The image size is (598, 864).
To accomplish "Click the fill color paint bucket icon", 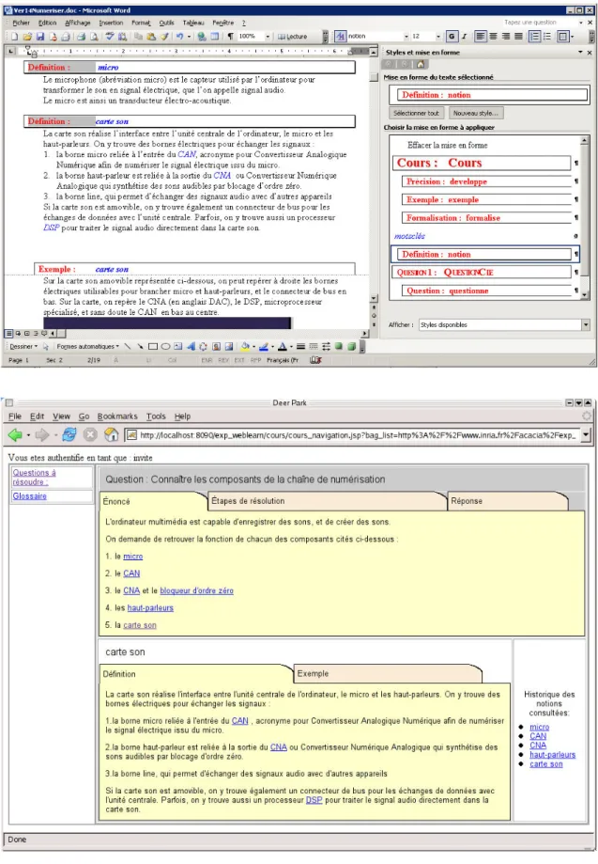I will point(245,347).
